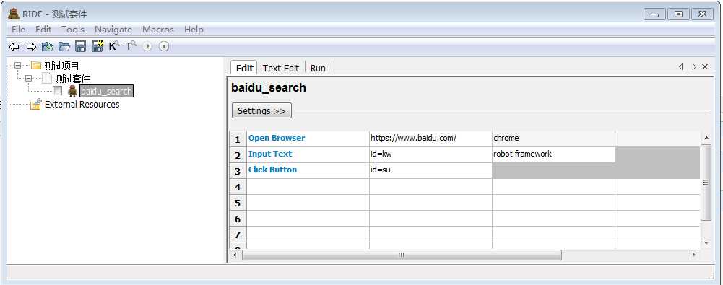Start the test run with the play icon

pos(147,46)
